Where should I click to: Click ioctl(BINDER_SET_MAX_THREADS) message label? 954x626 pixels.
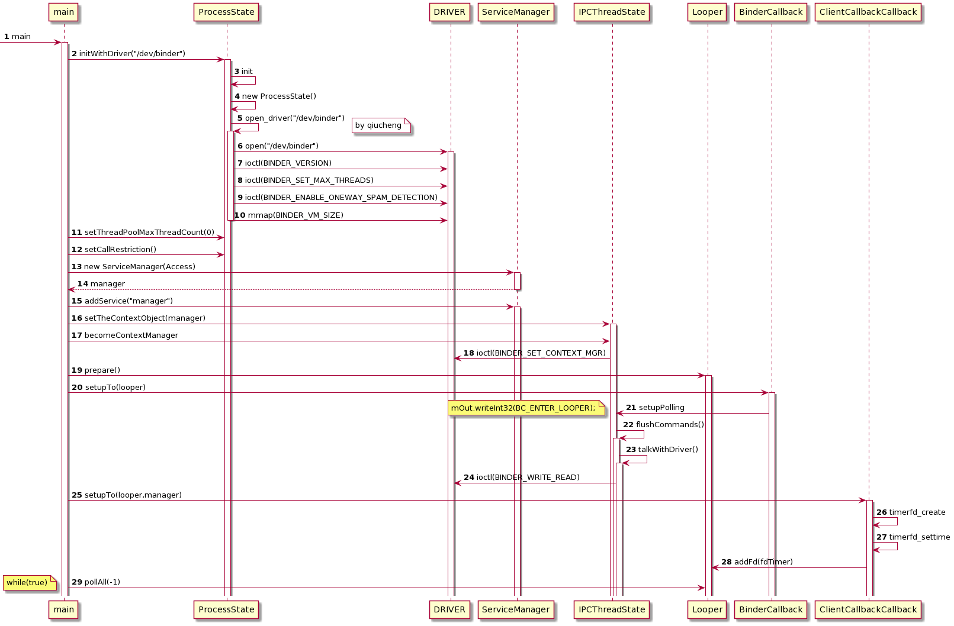[309, 180]
